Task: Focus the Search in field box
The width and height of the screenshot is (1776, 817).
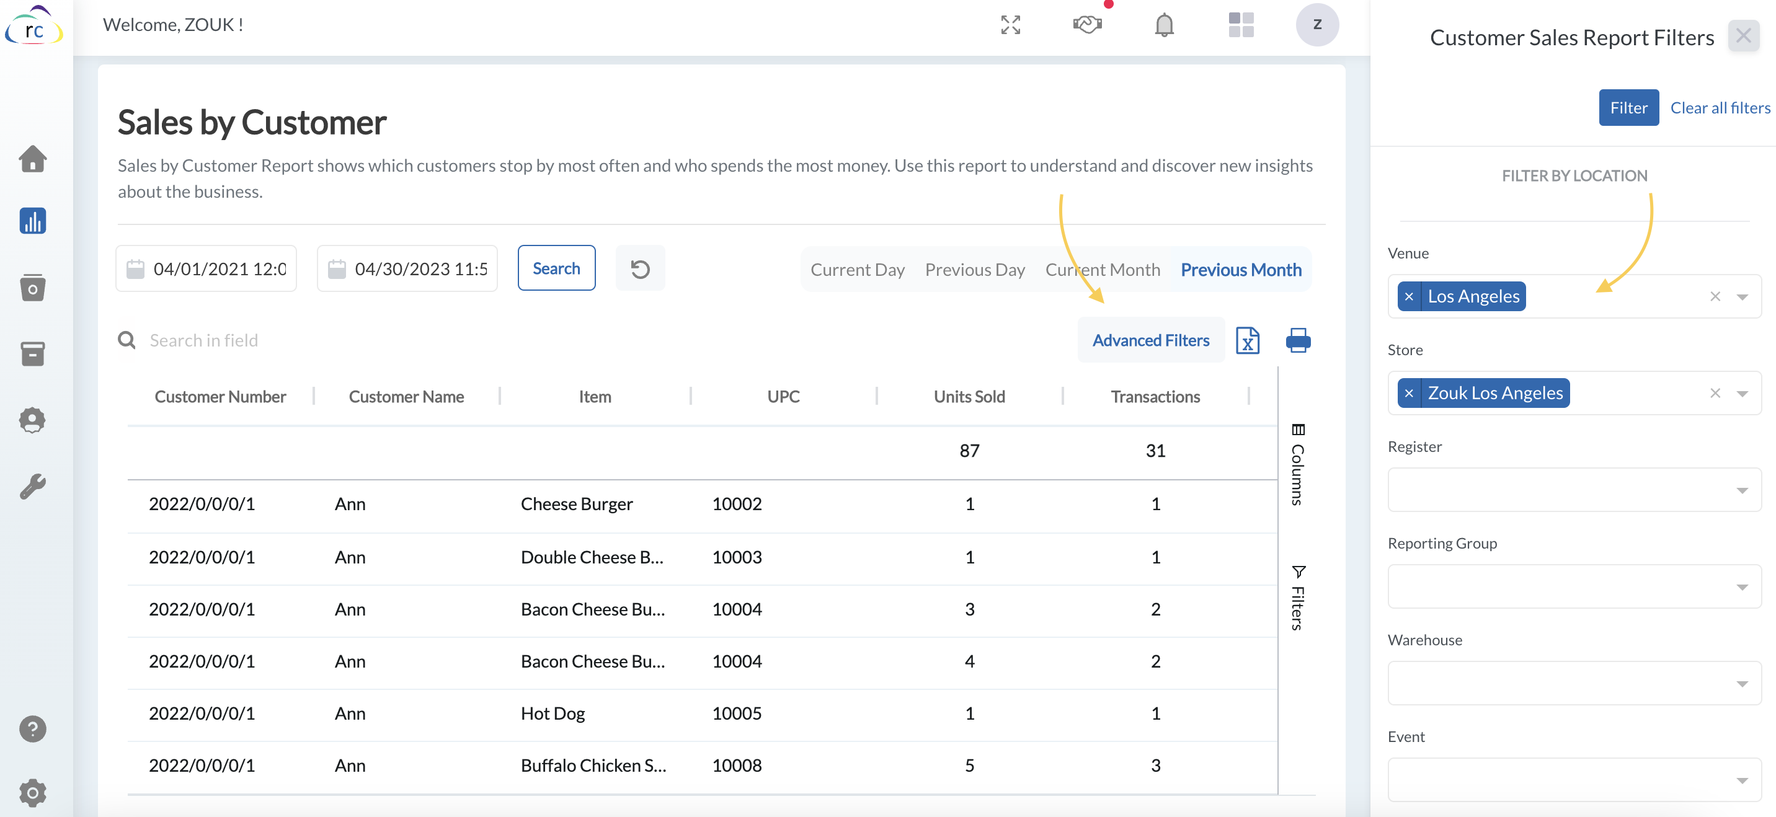Action: (205, 340)
